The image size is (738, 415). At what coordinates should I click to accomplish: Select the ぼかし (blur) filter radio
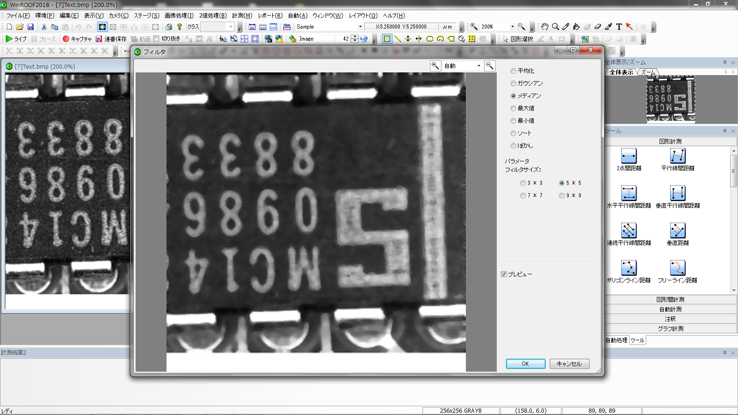[513, 146]
